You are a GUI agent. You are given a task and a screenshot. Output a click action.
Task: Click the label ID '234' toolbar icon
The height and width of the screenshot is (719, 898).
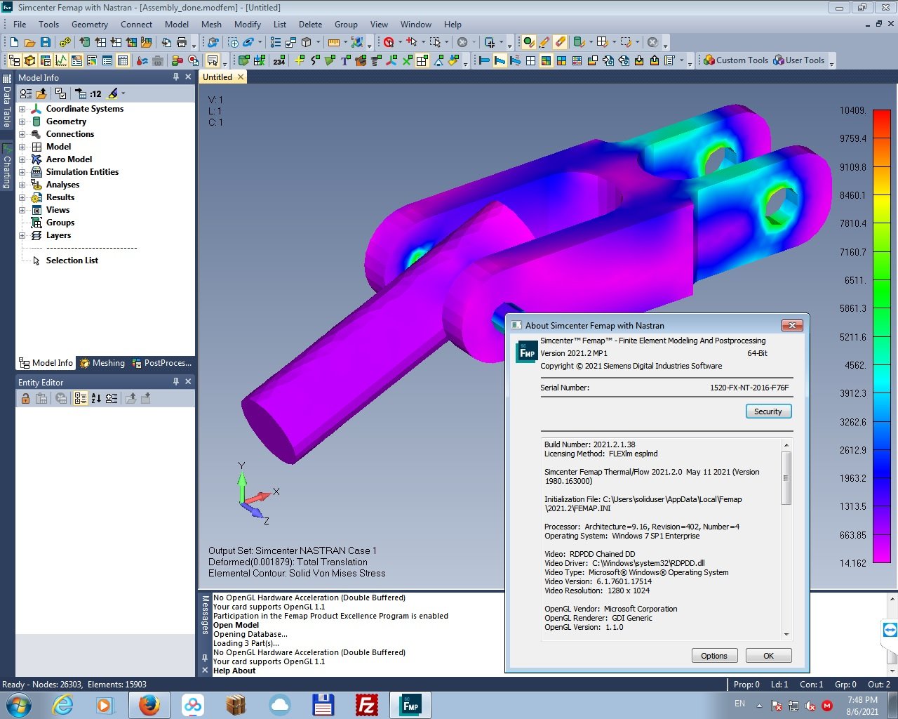[279, 61]
